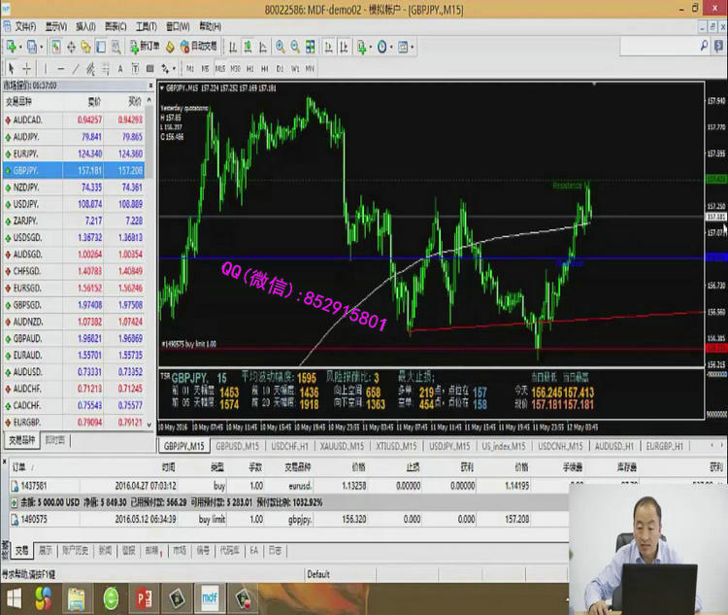The width and height of the screenshot is (728, 615).
Task: Click the tile windows icon in the toolbar
Action: pyautogui.click(x=311, y=46)
